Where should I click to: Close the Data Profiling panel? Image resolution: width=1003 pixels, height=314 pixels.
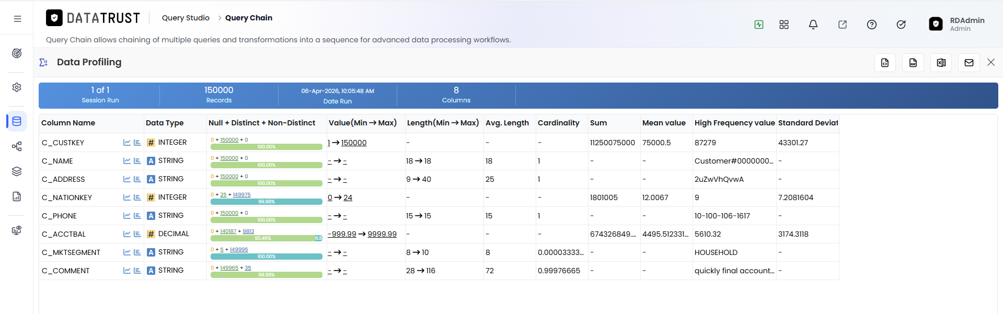991,62
